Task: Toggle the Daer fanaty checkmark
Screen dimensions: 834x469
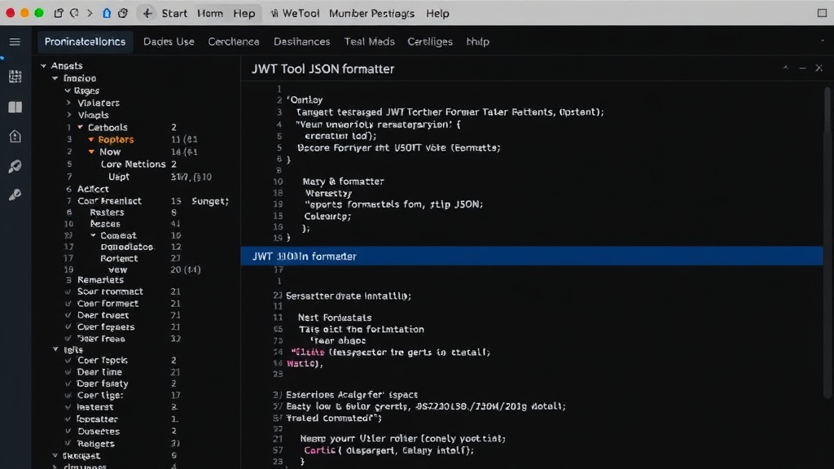Action: [x=68, y=384]
